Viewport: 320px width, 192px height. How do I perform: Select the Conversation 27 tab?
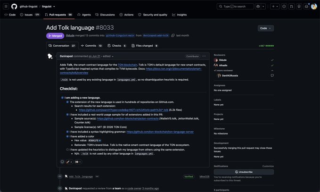62,46
